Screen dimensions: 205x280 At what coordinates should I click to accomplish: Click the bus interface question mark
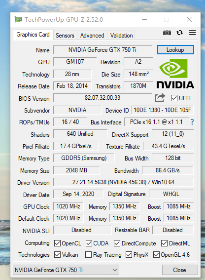[x=192, y=122]
